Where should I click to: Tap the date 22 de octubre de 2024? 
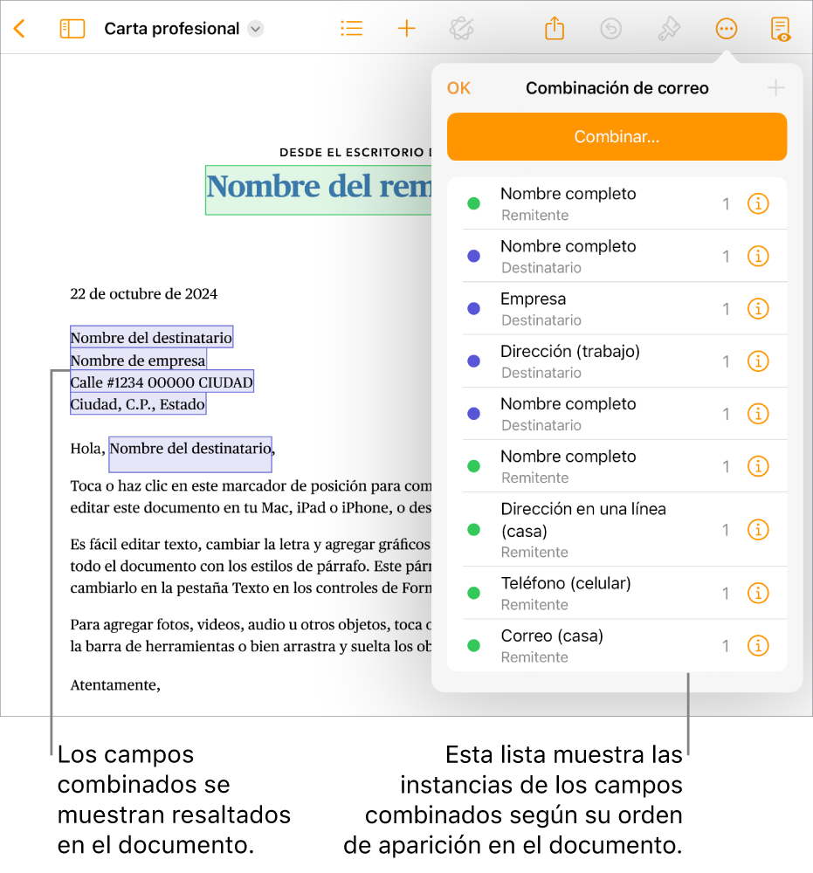[x=144, y=293]
